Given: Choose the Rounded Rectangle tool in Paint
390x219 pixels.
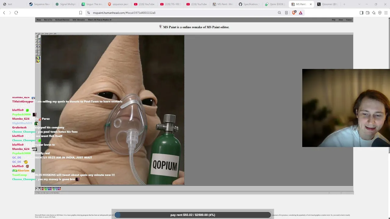Looking at the screenshot, I should [39, 54].
